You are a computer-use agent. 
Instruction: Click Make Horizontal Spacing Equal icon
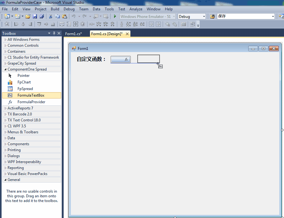[x=92, y=24]
